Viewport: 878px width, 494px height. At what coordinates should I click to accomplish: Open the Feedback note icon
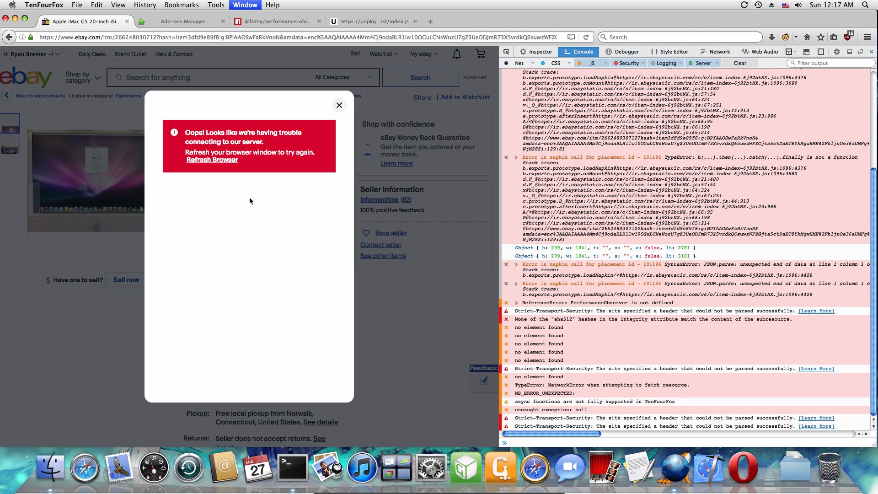point(484,381)
